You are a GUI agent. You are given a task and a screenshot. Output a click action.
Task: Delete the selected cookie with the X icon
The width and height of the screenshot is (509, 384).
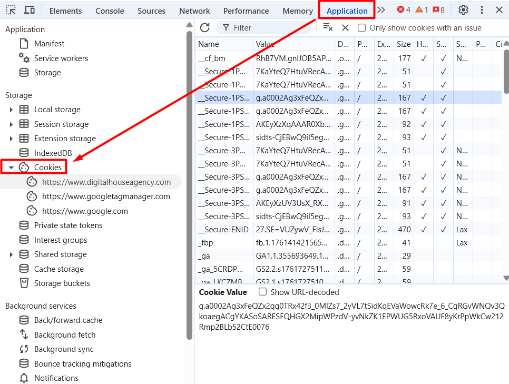click(x=346, y=27)
